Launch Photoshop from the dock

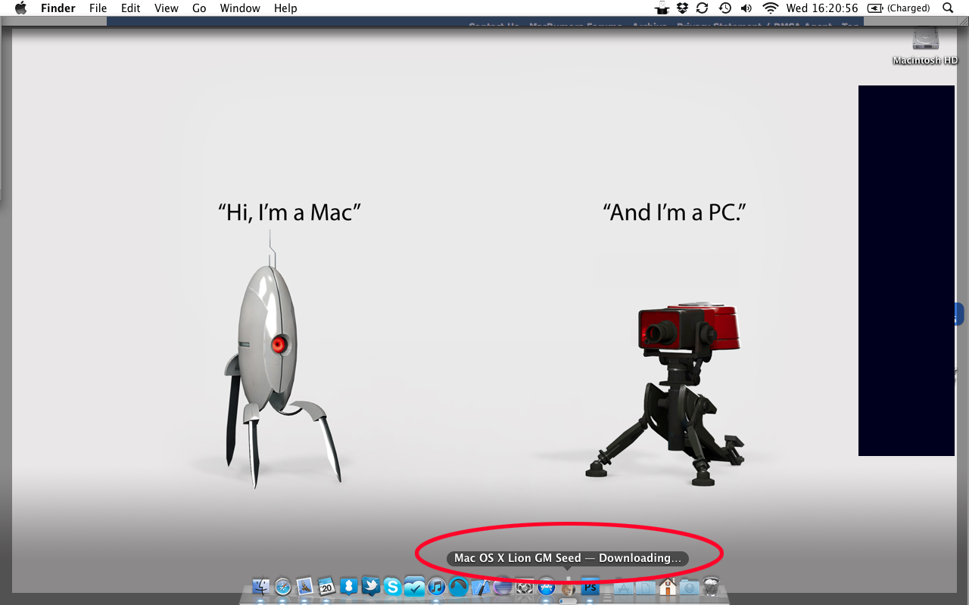pyautogui.click(x=590, y=586)
